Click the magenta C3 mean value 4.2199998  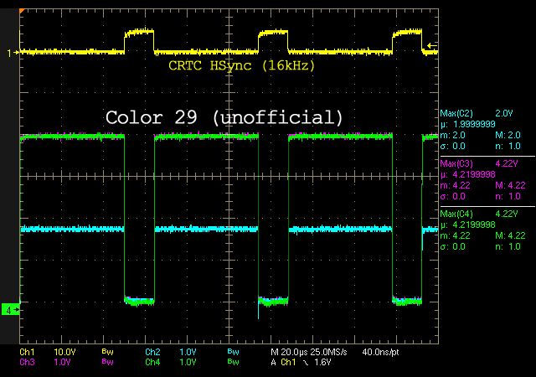click(474, 174)
